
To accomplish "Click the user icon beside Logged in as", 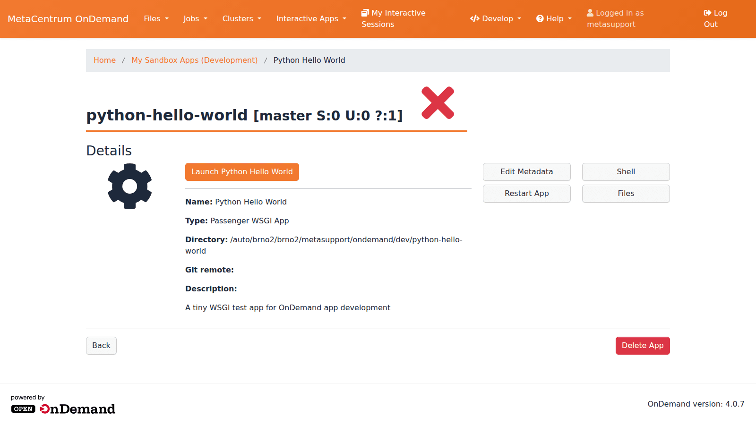I will (x=590, y=13).
